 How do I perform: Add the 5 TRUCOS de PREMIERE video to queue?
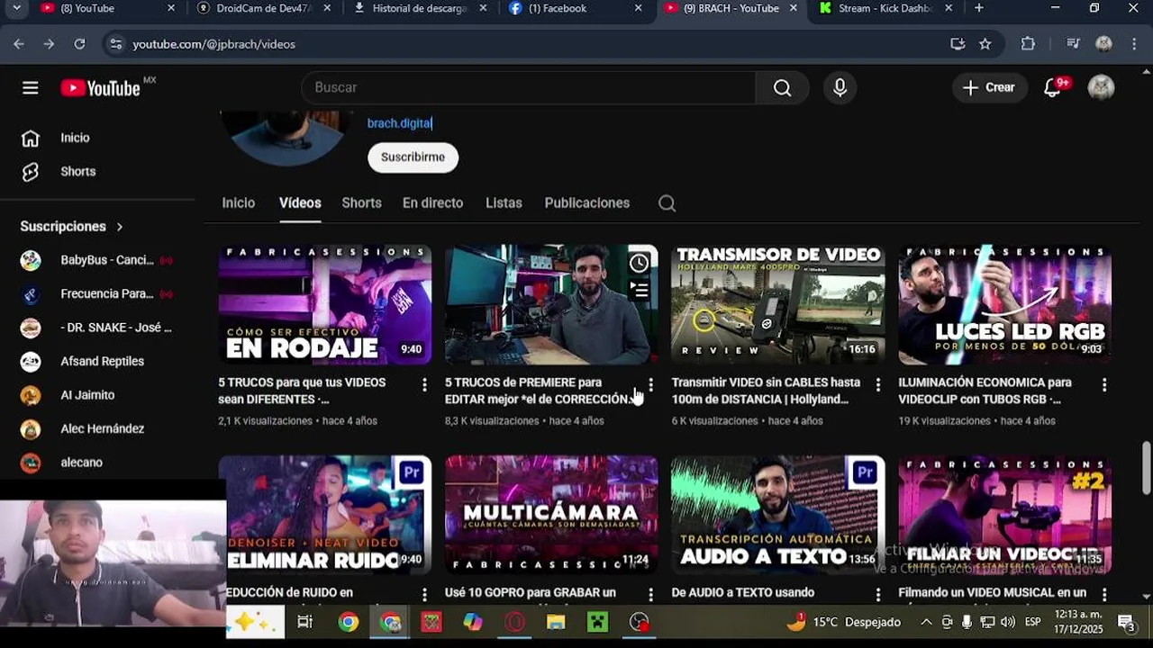pos(639,290)
